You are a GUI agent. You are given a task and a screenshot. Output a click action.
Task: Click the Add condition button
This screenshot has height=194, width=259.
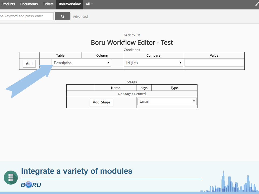tap(29, 64)
